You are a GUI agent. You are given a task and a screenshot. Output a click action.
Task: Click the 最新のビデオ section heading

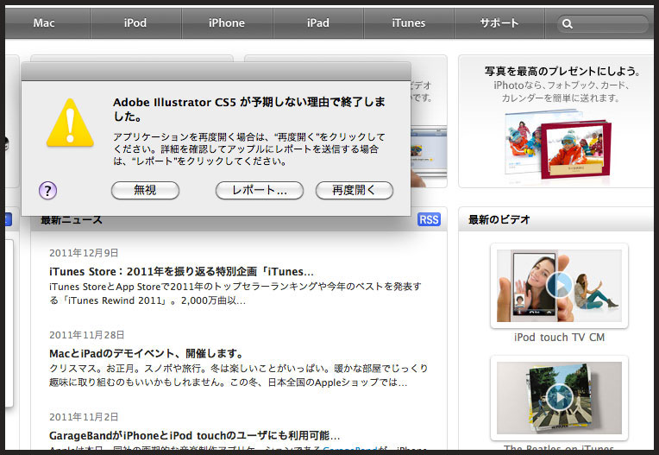coord(499,219)
